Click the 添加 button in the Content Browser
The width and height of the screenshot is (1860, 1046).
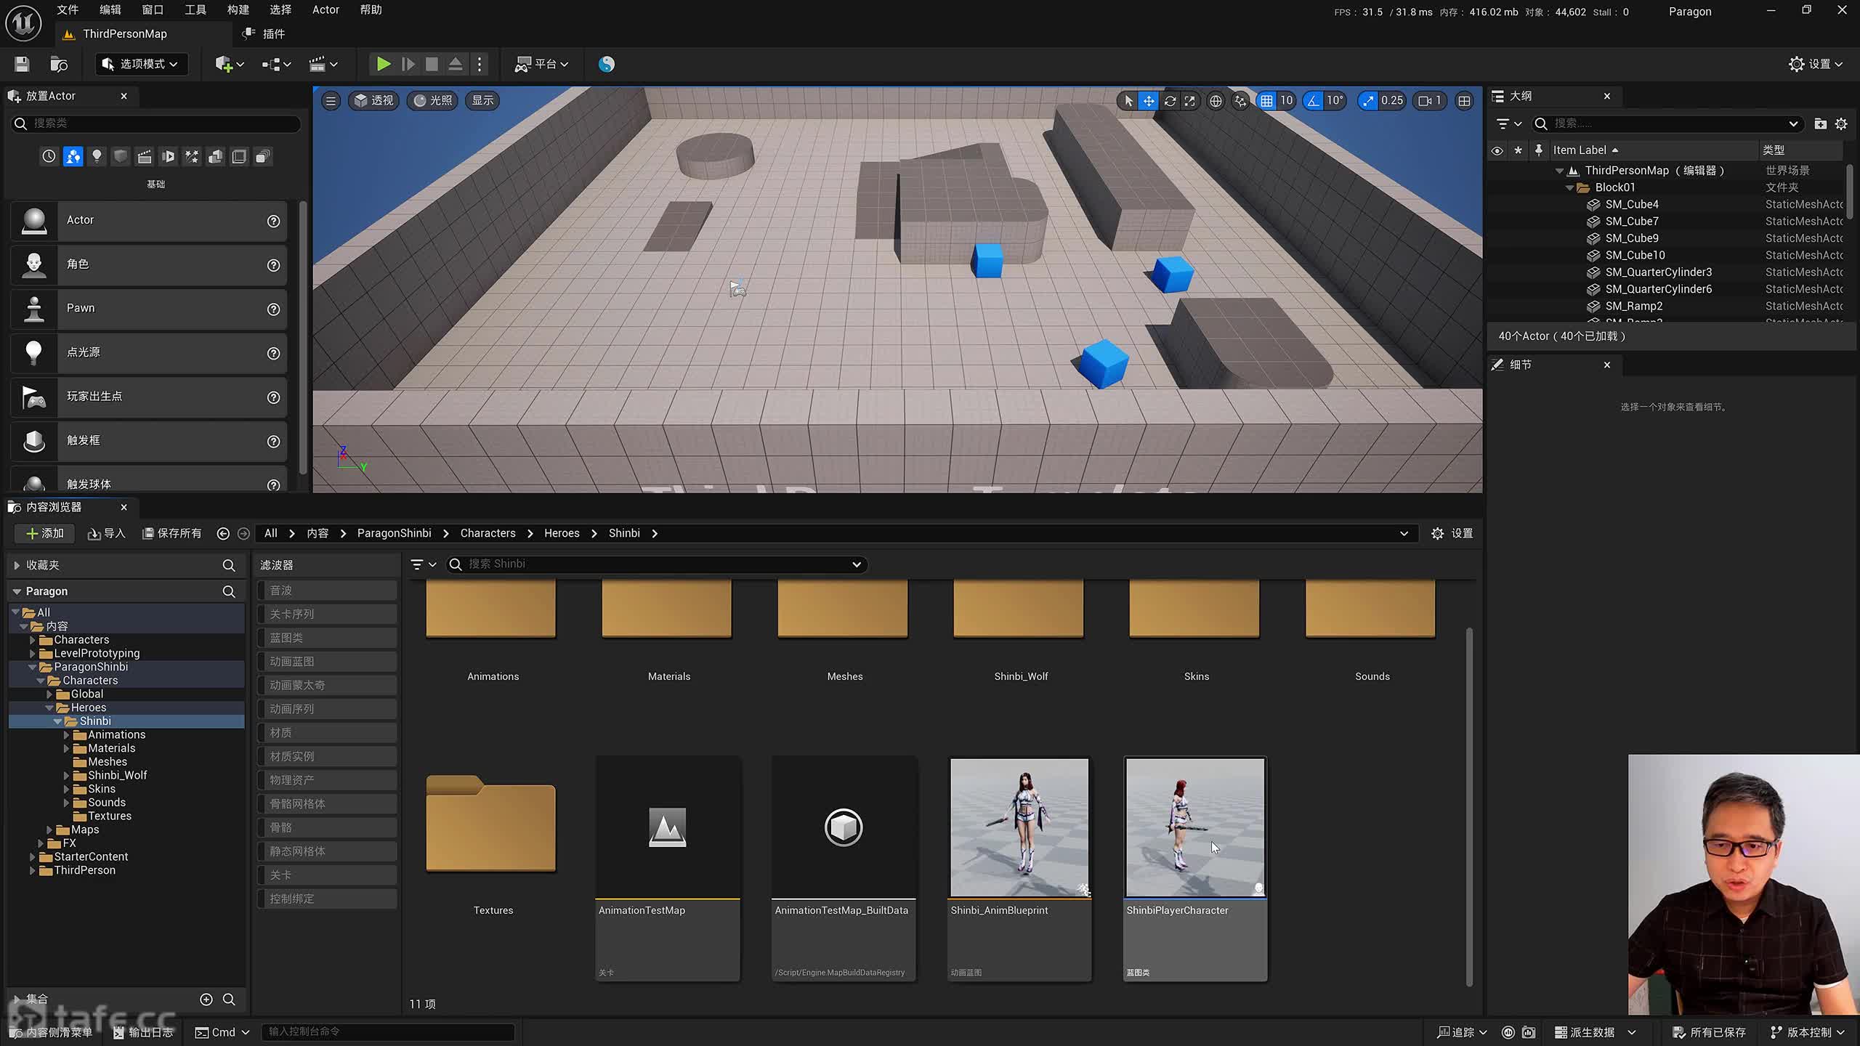tap(45, 533)
